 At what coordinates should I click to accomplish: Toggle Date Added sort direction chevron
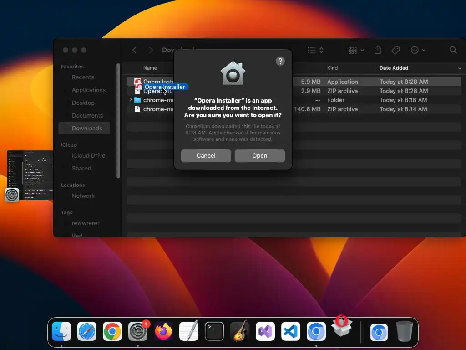[x=460, y=68]
